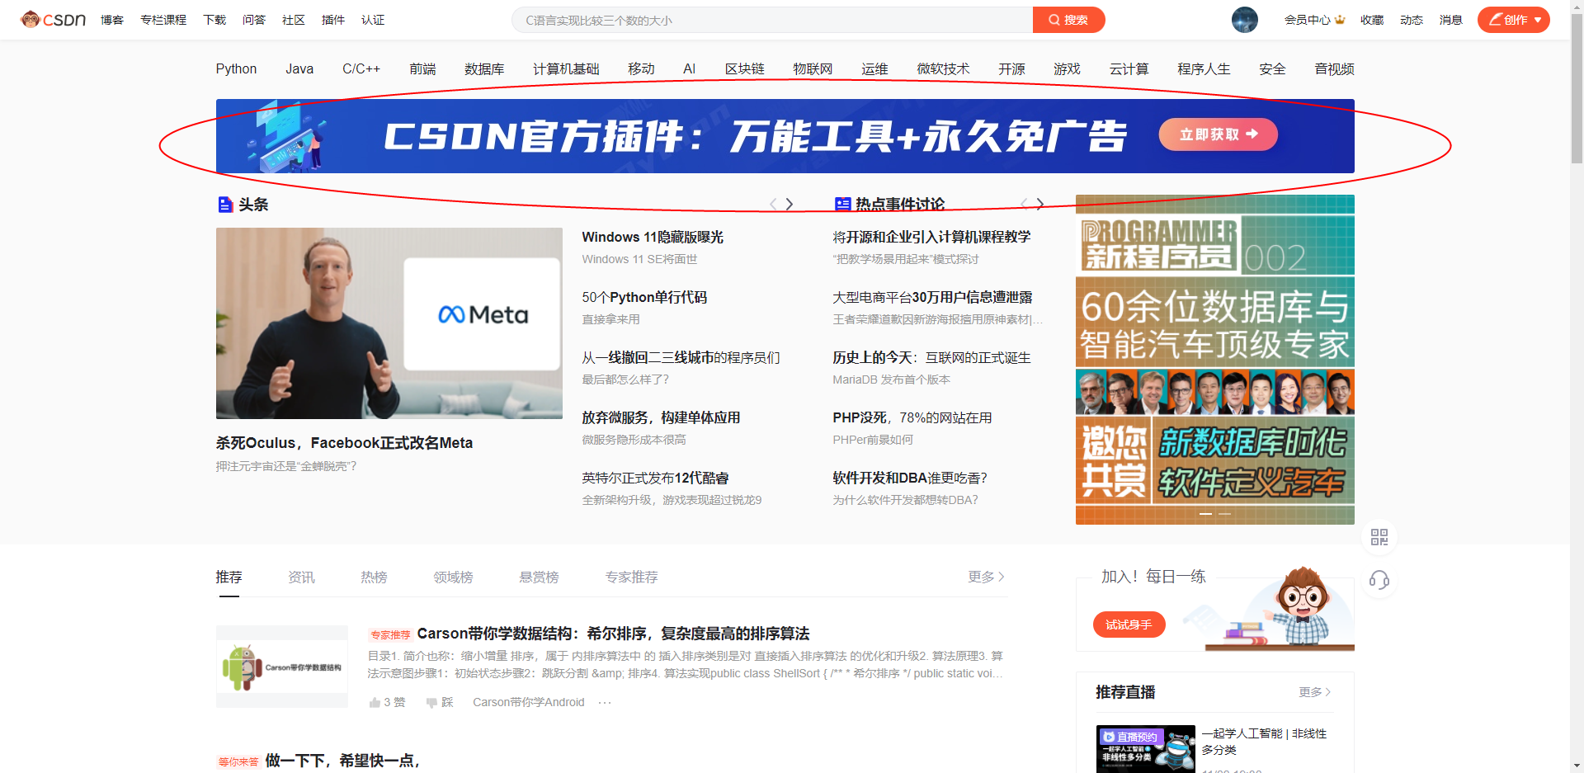1584x773 pixels.
Task: Switch to the 推荐 tab
Action: [229, 577]
